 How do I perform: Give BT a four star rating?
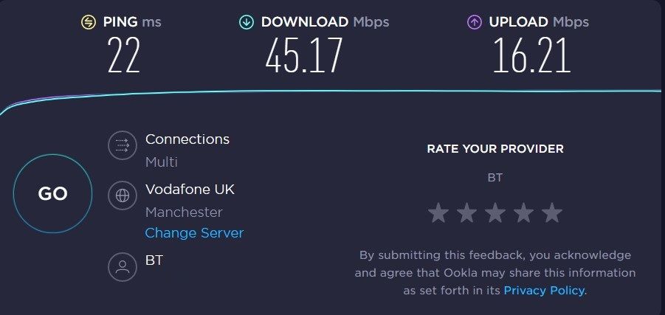tap(523, 214)
